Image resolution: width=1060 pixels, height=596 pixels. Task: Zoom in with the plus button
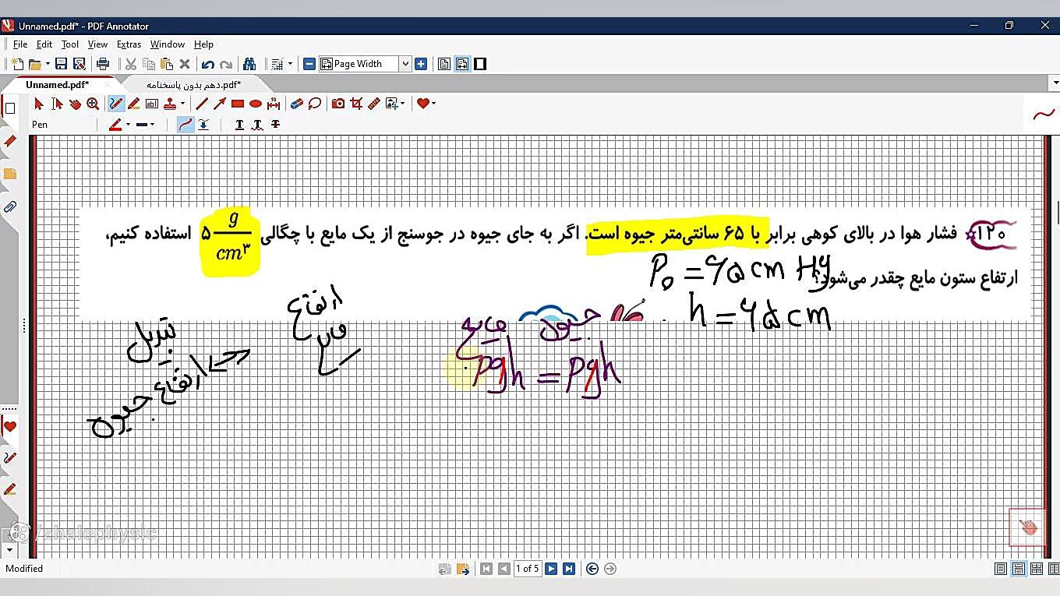421,64
